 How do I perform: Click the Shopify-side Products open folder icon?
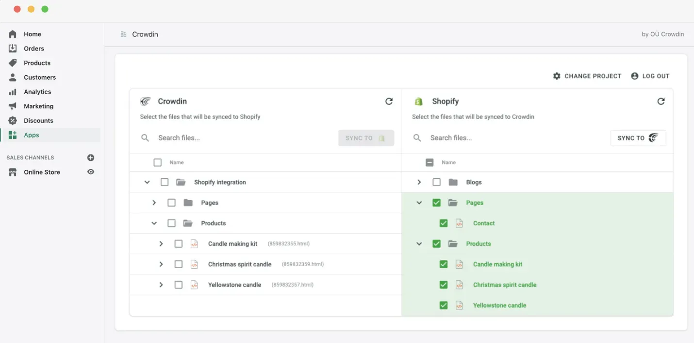(453, 244)
